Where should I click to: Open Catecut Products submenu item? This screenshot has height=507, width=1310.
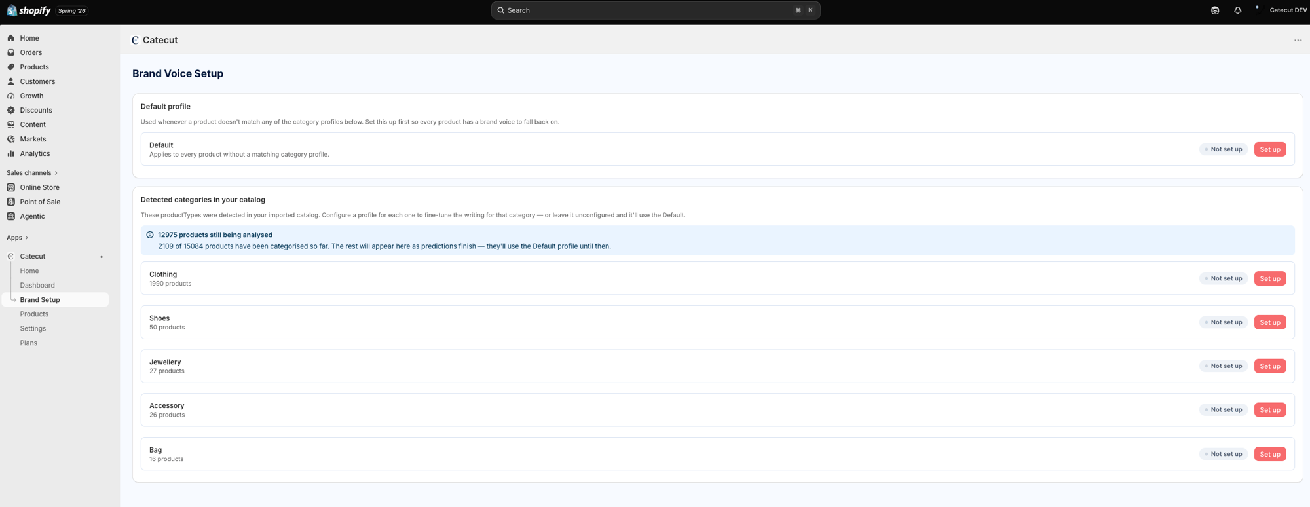34,314
